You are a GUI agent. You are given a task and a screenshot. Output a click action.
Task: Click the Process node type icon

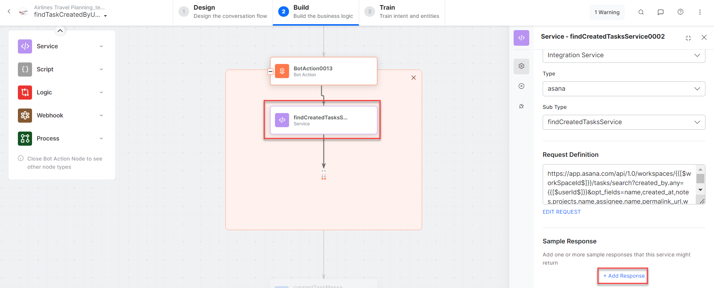(x=25, y=139)
